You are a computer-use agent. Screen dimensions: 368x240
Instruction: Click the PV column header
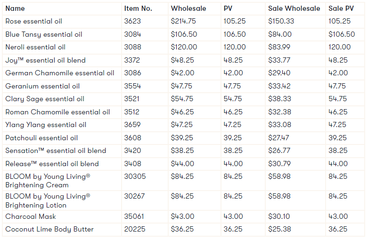click(228, 8)
